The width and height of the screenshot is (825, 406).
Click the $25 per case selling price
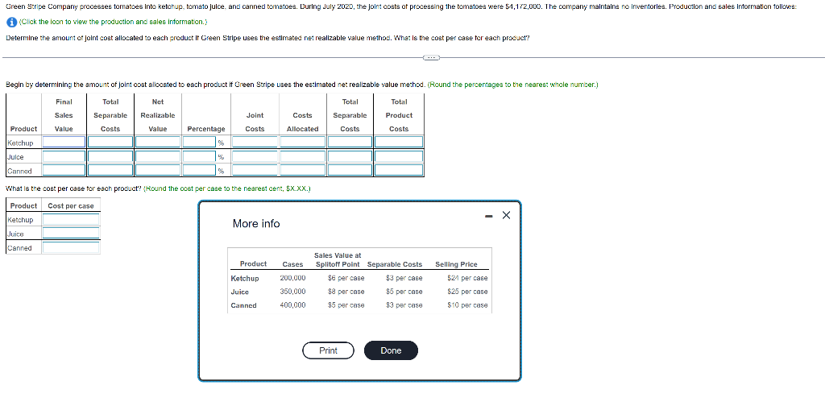(467, 292)
